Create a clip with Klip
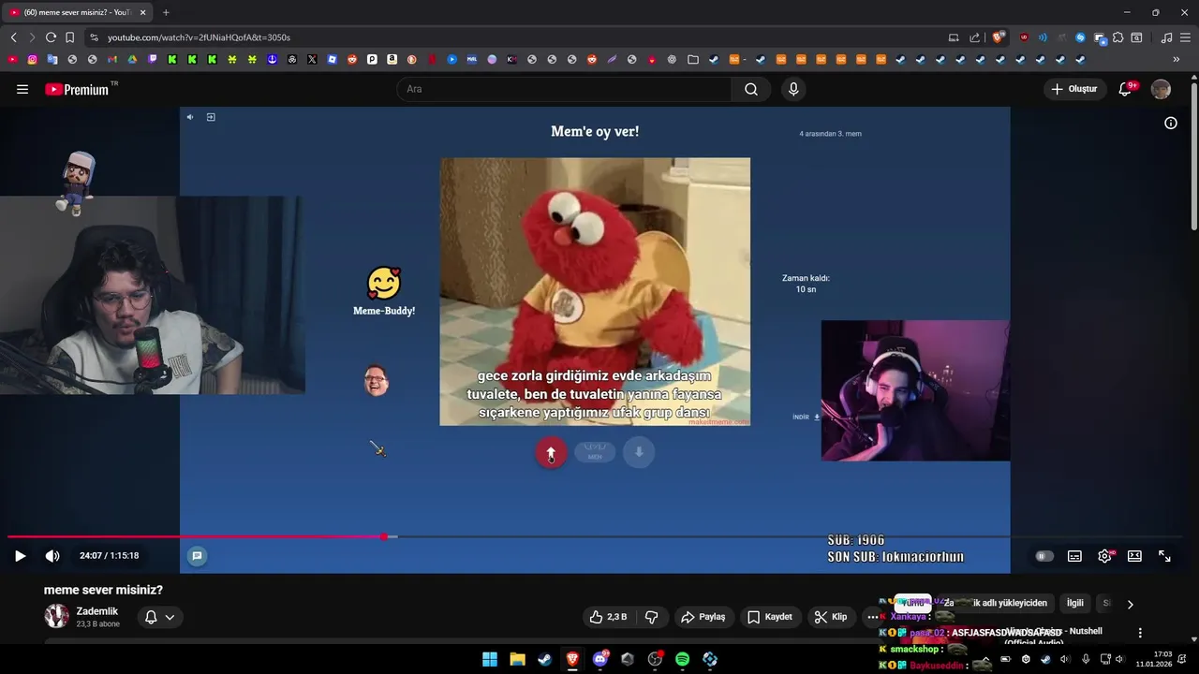Viewport: 1199px width, 674px height. [831, 617]
